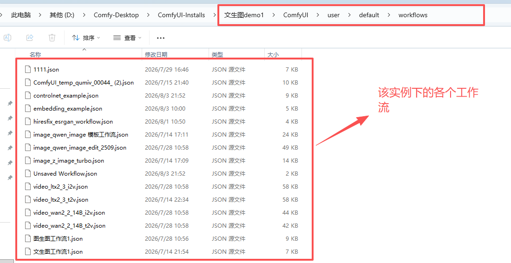Select file 1111.json
This screenshot has width=511, height=263.
pos(46,69)
